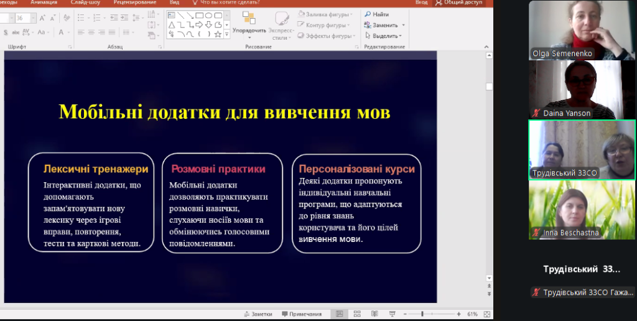This screenshot has height=321, width=637.
Task: Select the star shape in shapes gallery
Action: point(218,34)
